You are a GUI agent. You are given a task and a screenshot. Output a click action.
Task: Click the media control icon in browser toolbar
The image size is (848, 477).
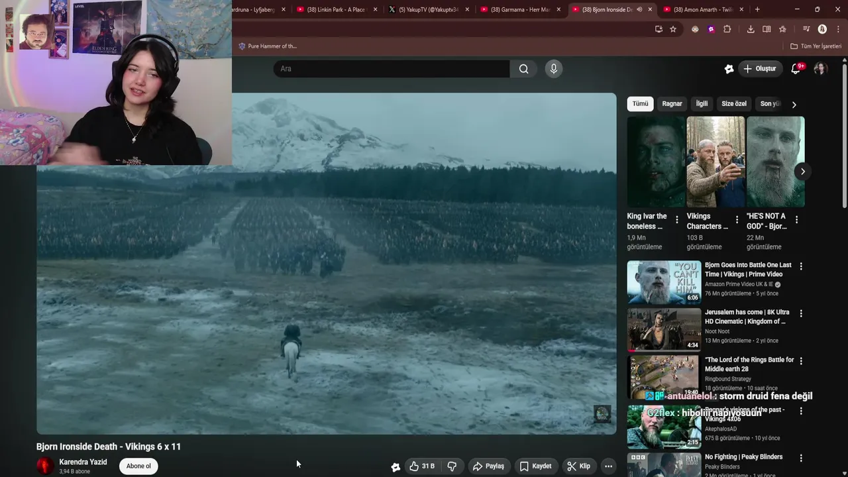point(806,29)
